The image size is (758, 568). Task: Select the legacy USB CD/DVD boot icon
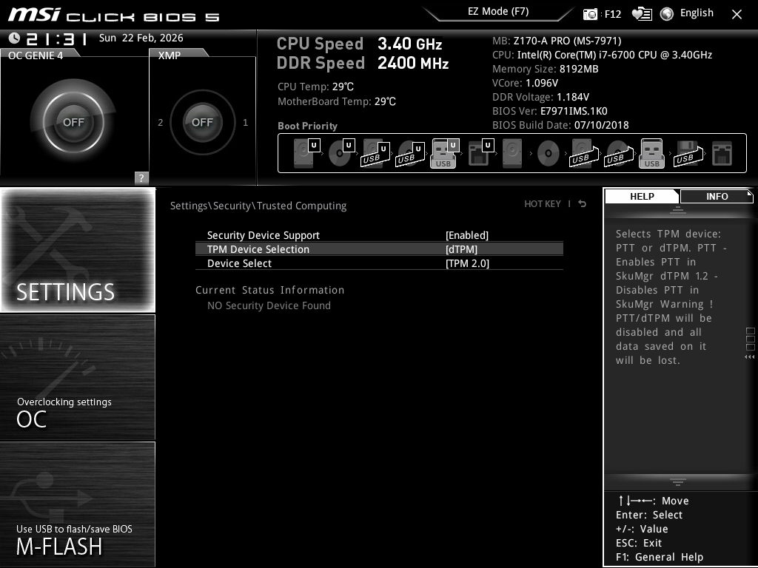[619, 154]
